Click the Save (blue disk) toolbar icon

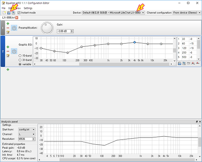[x=9, y=13]
